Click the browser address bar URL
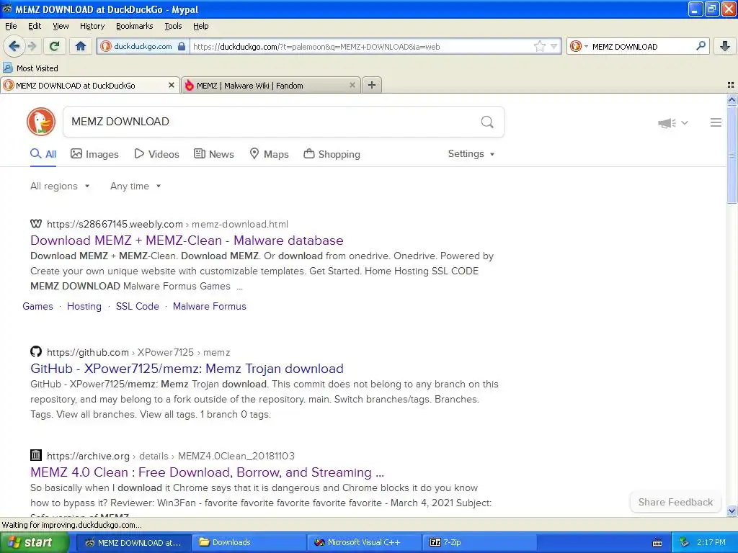The image size is (738, 553). tap(316, 47)
